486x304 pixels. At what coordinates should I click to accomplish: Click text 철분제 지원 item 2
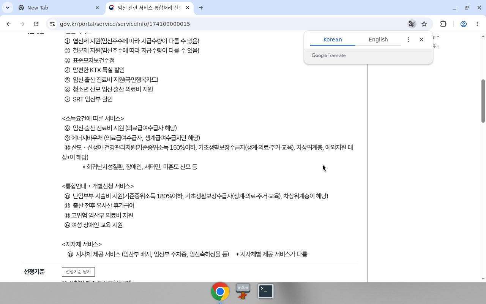[136, 51]
